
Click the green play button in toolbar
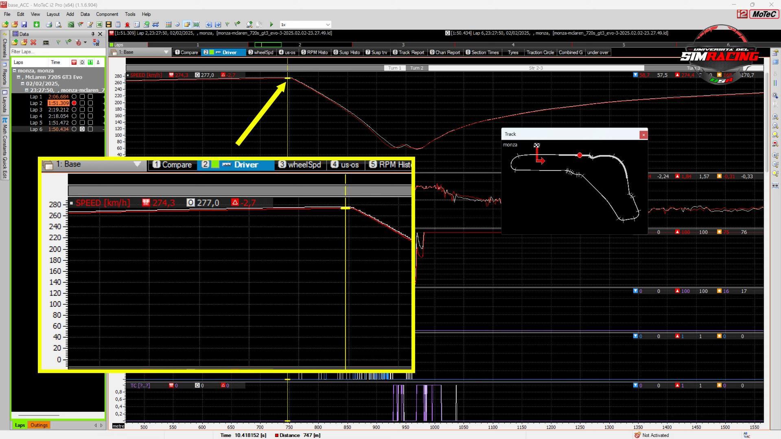(x=271, y=24)
